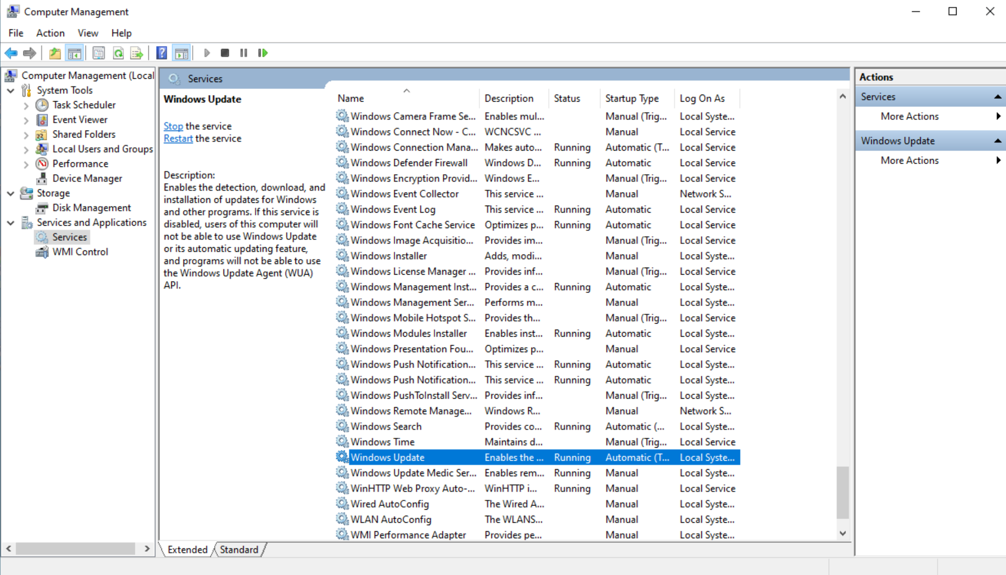
Task: Open the Help question mark icon
Action: tap(161, 53)
